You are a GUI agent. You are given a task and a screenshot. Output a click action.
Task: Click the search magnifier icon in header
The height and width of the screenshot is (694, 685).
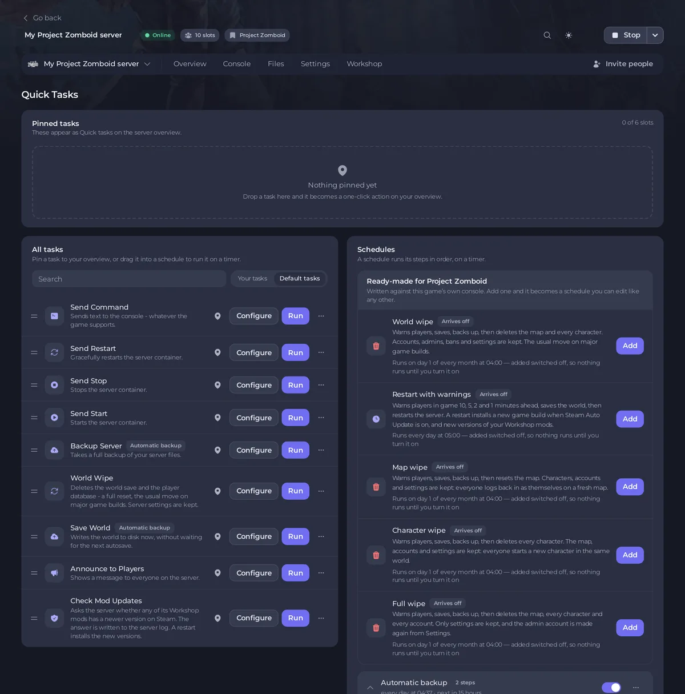(x=547, y=35)
